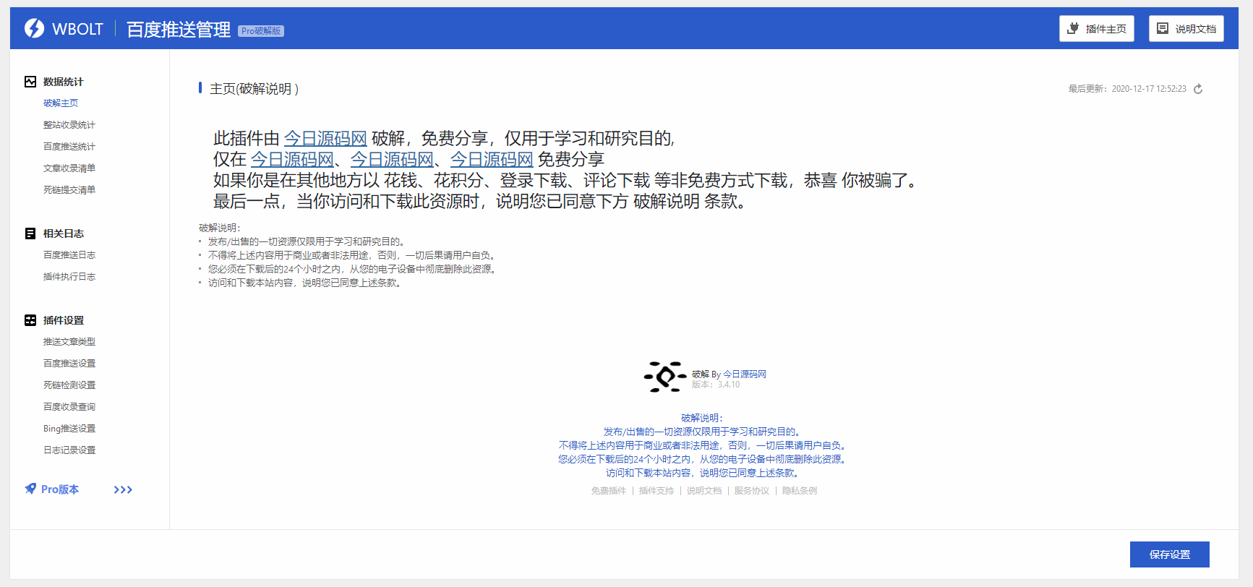Open 百度收录查询

(69, 407)
